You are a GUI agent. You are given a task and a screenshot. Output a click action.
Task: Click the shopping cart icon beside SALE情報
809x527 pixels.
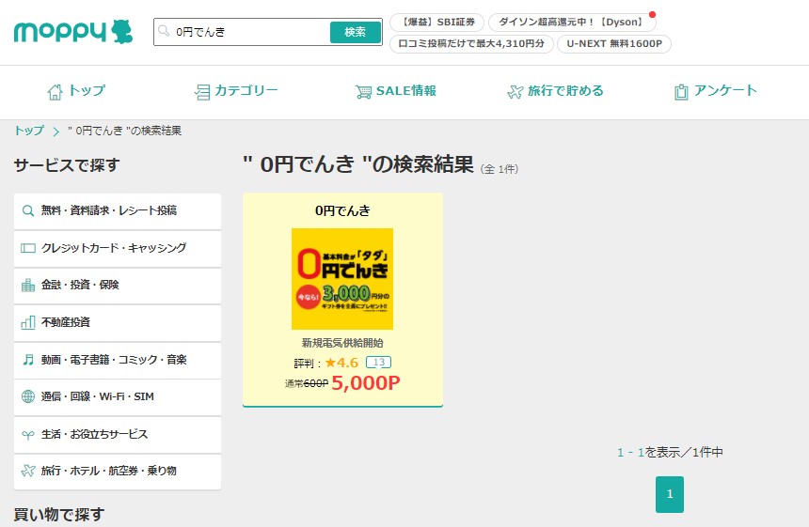363,92
